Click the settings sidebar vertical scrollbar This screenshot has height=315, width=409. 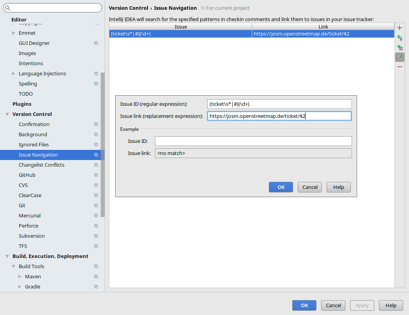103,144
